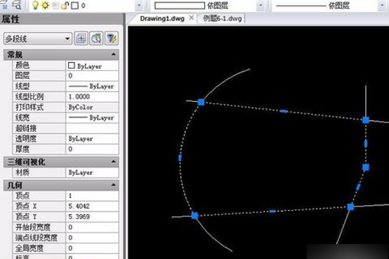Click the 线宽 ByLayer value field
Image resolution: width=389 pixels, height=259 pixels.
click(x=92, y=118)
